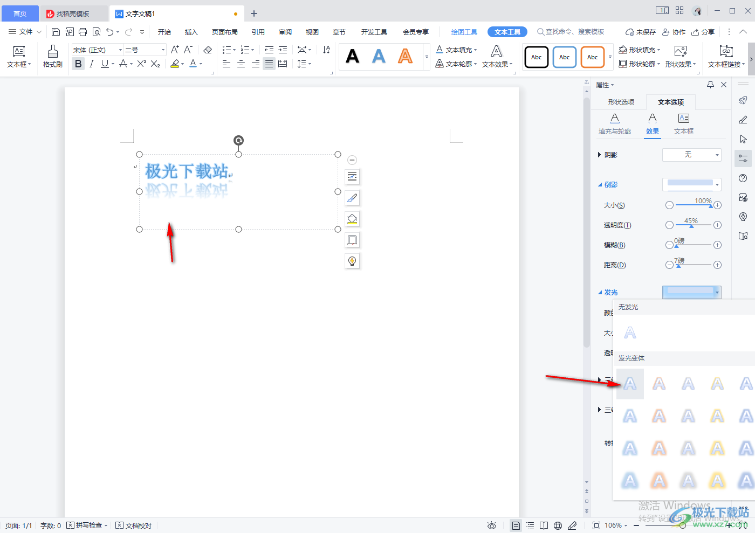755x533 pixels.
Task: Click 文本效果 text effects button
Action: click(x=497, y=57)
